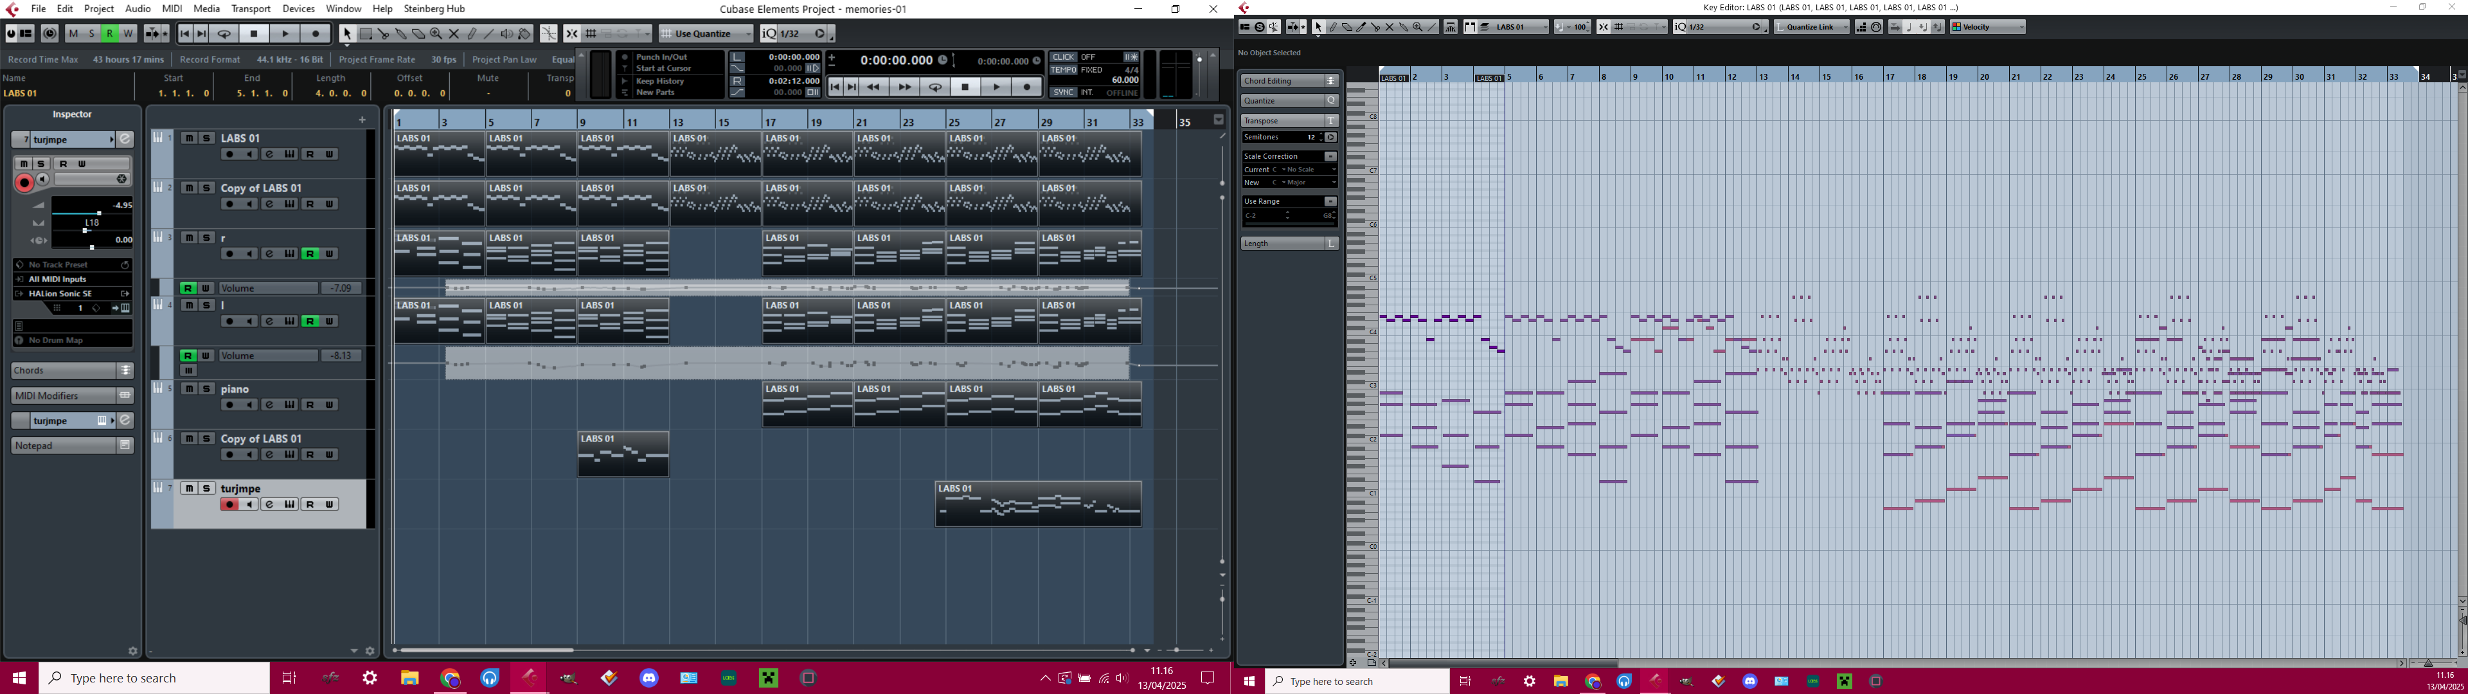Viewport: 2468px width, 694px height.
Task: Open the Project menu
Action: (99, 8)
